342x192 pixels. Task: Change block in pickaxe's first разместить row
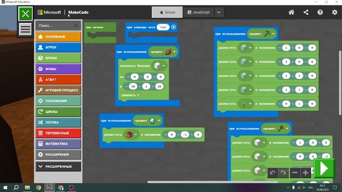tap(246, 47)
